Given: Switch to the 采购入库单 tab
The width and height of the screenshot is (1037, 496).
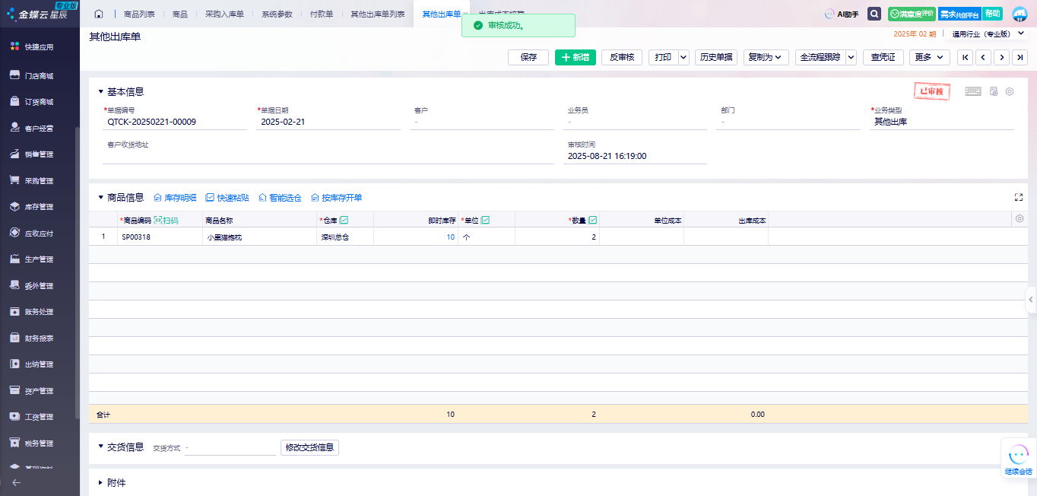Looking at the screenshot, I should (x=224, y=14).
